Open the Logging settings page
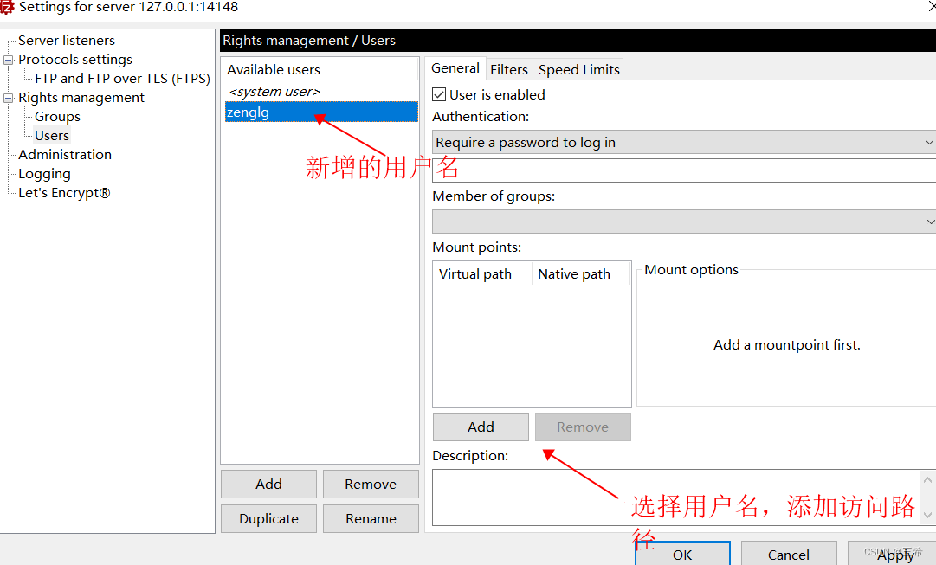 [44, 174]
